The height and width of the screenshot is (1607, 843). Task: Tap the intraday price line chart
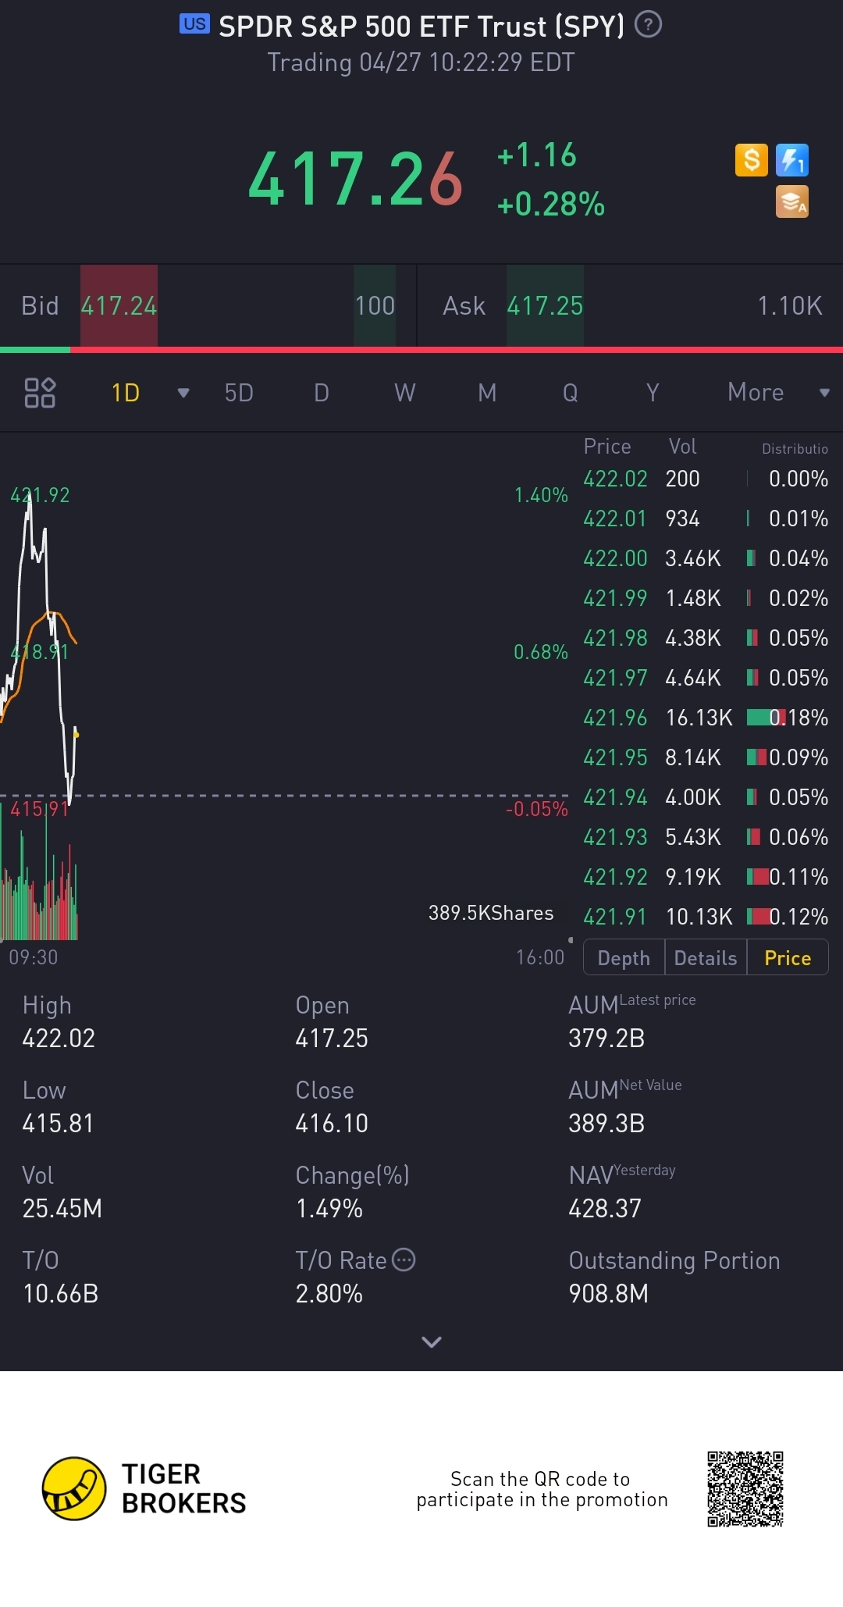39,648
